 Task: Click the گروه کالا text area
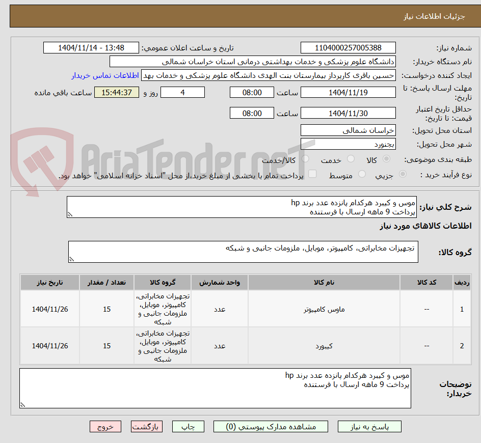click(243, 252)
